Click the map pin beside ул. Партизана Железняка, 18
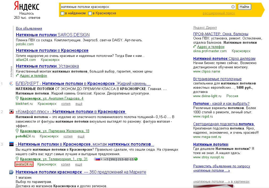This screenshot has width=269, height=188. tap(17, 131)
